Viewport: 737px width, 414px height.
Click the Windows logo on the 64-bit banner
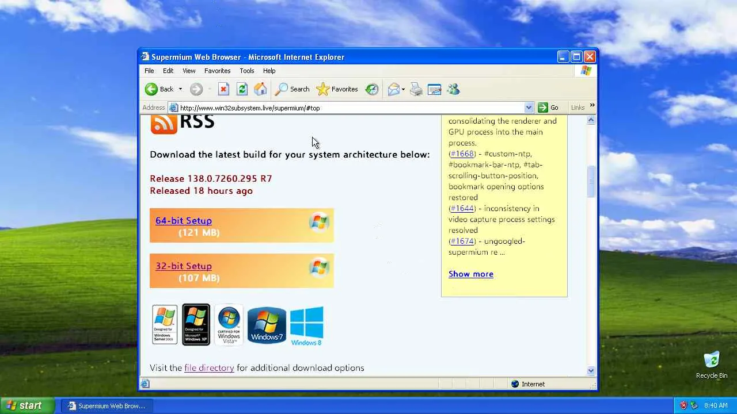tap(319, 221)
